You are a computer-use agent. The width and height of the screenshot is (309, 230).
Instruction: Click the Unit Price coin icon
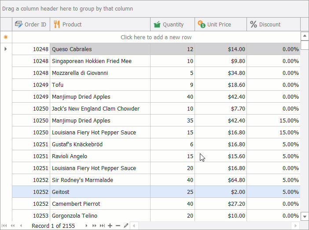point(201,24)
